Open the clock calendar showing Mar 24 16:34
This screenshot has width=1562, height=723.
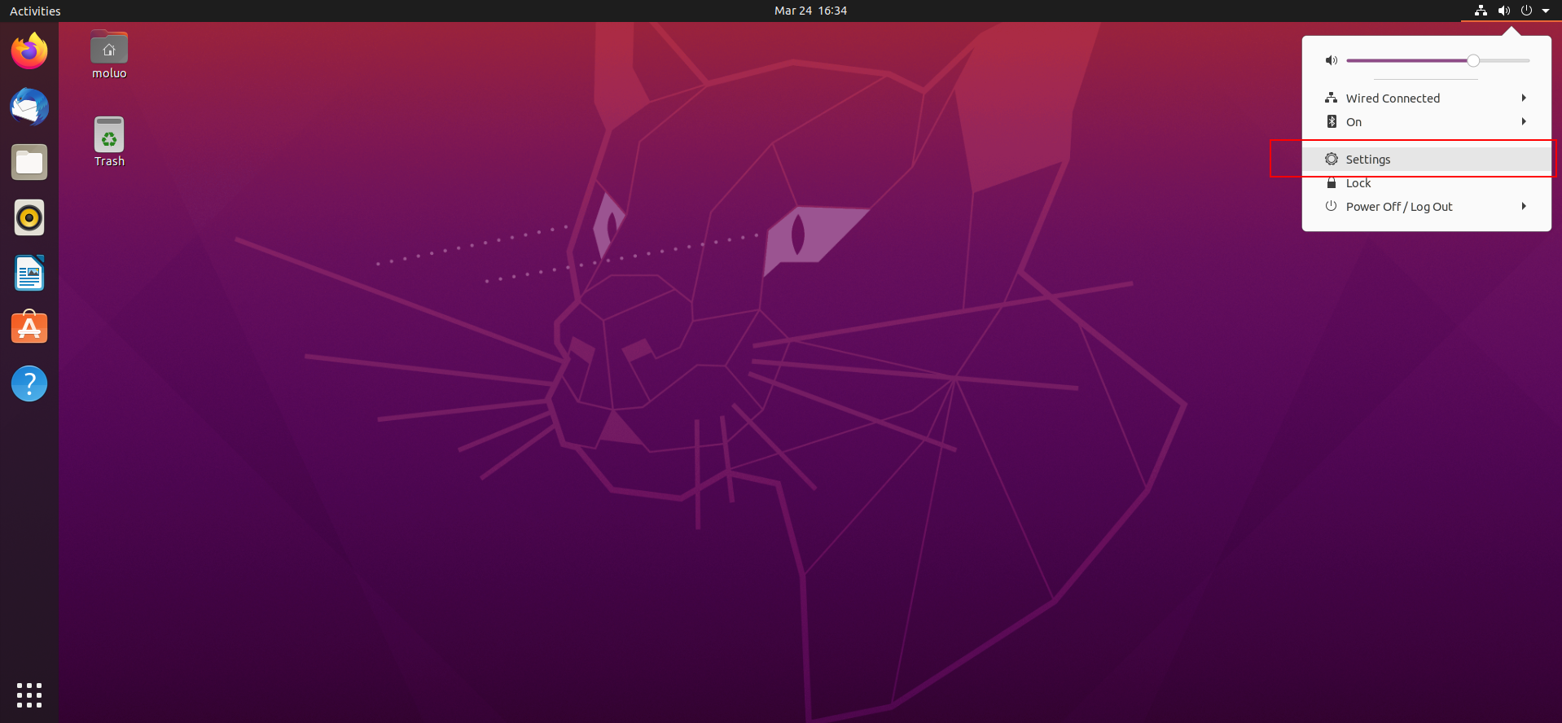[810, 11]
